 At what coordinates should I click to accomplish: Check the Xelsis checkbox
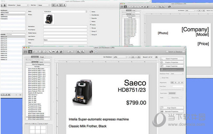90,11
